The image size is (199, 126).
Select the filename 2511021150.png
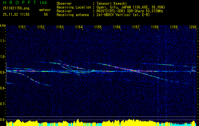click(16, 9)
